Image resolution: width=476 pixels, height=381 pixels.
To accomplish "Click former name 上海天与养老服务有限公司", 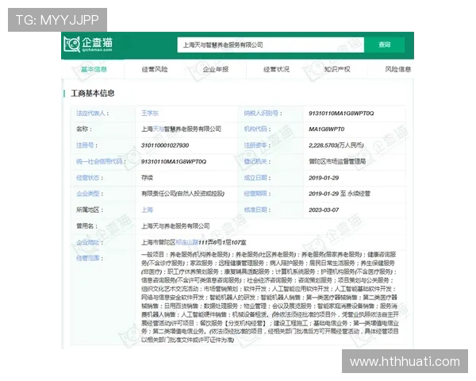I will (x=175, y=226).
